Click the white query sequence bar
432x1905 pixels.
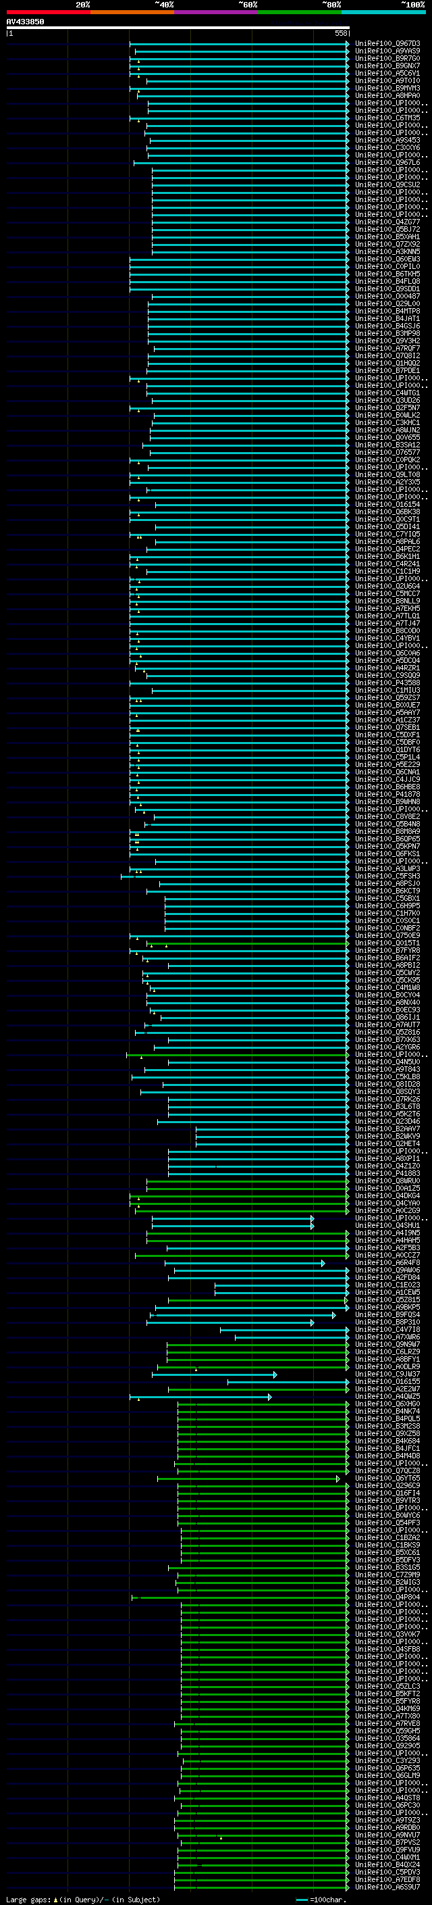click(178, 27)
